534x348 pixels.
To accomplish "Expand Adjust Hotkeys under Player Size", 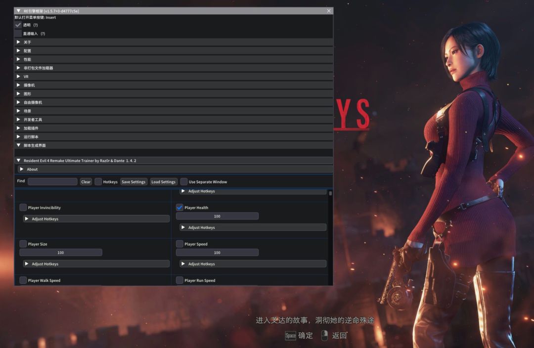I will tap(96, 263).
